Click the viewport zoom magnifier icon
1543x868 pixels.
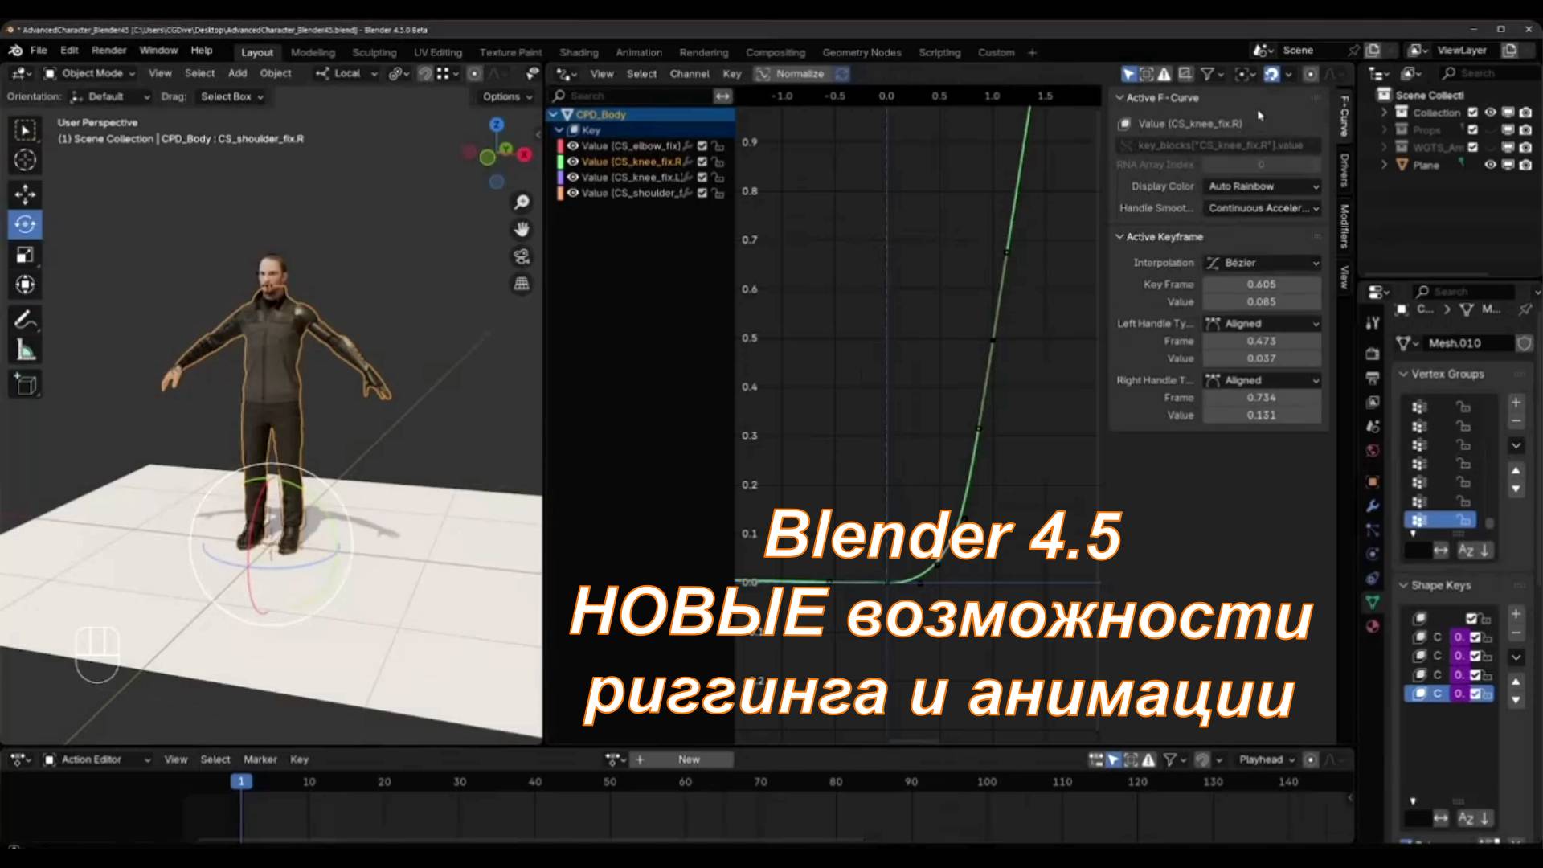click(522, 202)
